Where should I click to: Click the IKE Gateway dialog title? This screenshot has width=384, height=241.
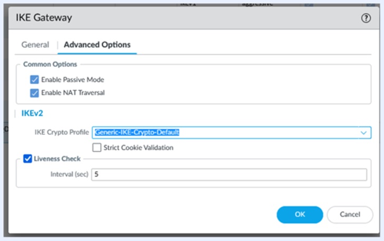click(47, 18)
